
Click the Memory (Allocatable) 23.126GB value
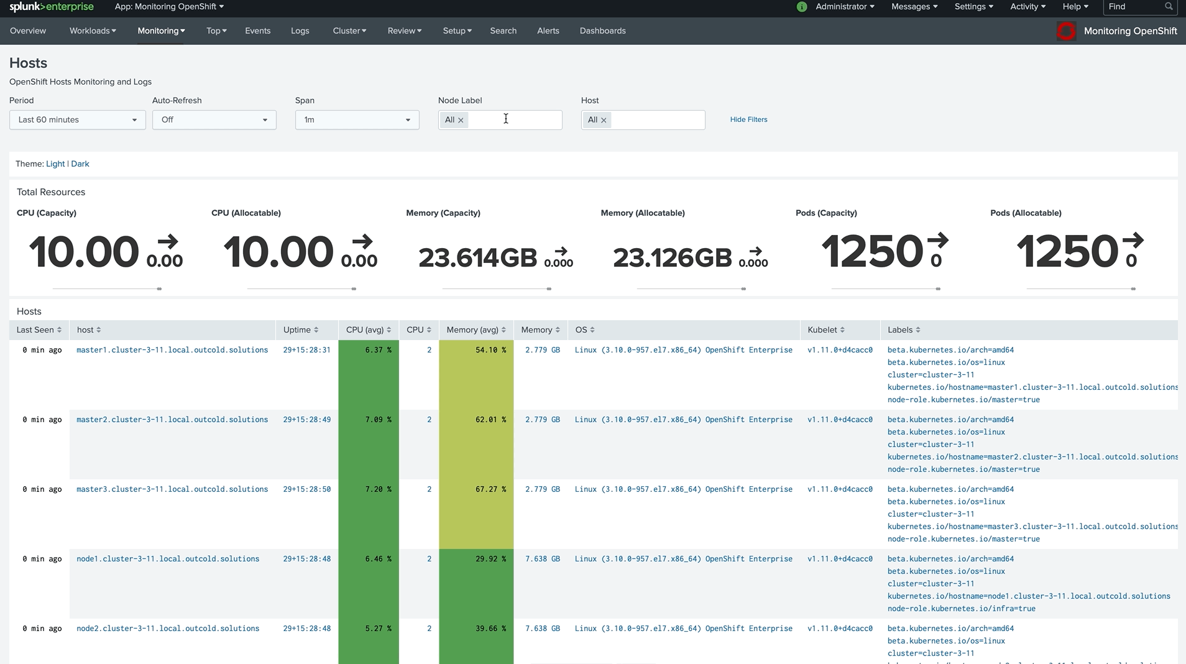(x=673, y=258)
